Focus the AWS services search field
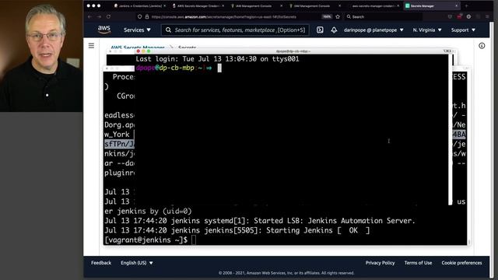 pos(235,30)
